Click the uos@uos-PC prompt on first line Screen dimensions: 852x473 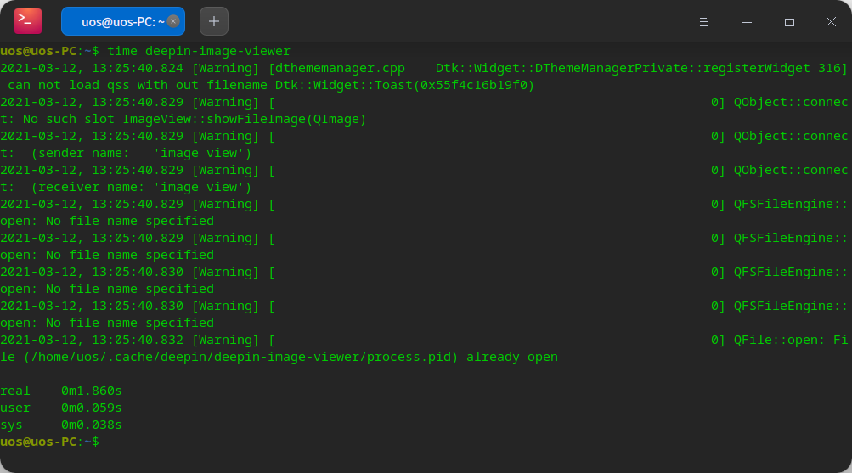[38, 51]
